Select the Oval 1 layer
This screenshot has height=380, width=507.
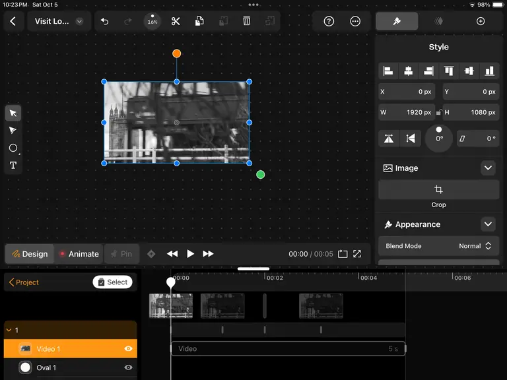pyautogui.click(x=71, y=367)
